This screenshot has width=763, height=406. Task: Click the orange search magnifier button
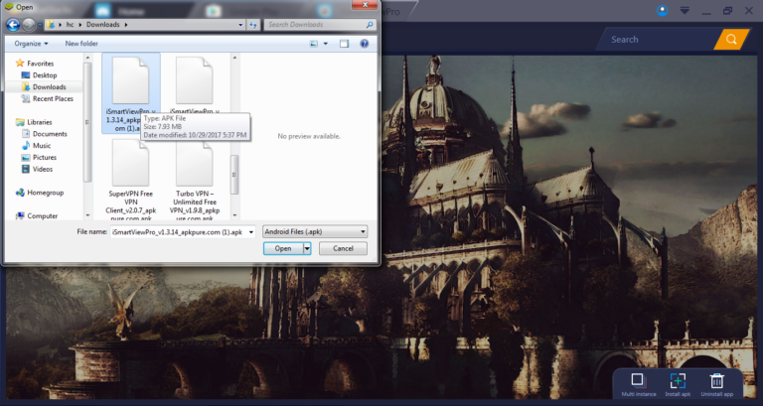(x=732, y=40)
